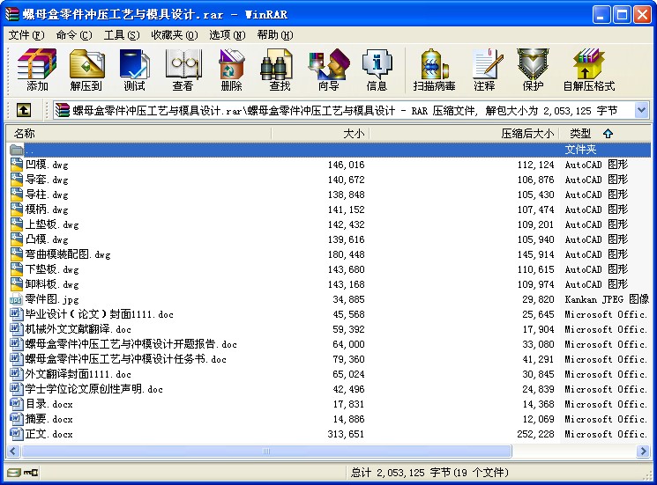
Task: Open the 选项(N) menu
Action: [x=227, y=35]
